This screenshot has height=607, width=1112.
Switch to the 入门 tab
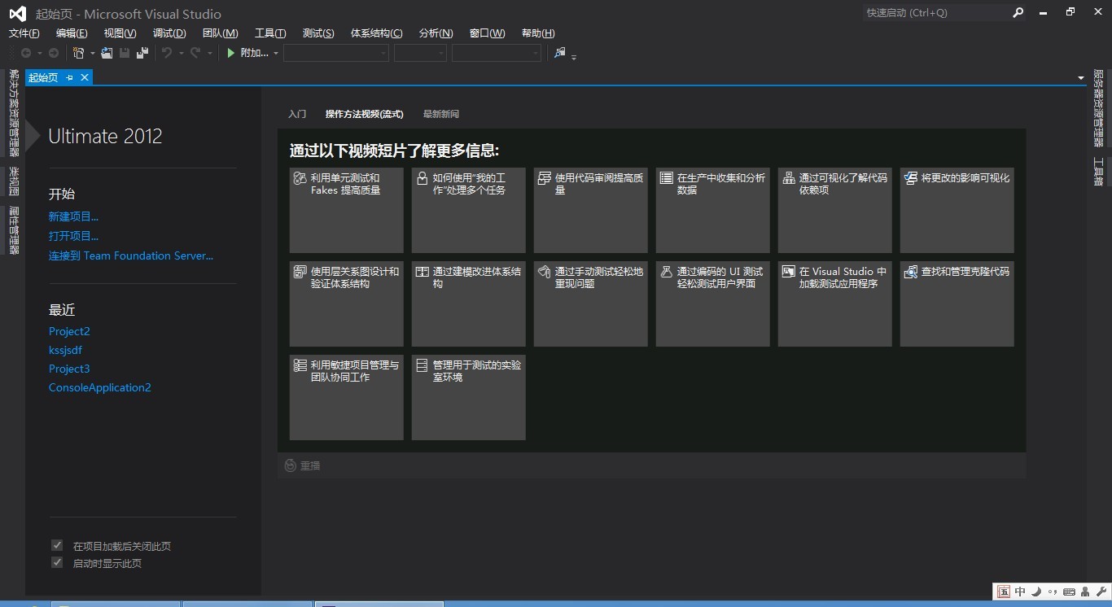(297, 114)
